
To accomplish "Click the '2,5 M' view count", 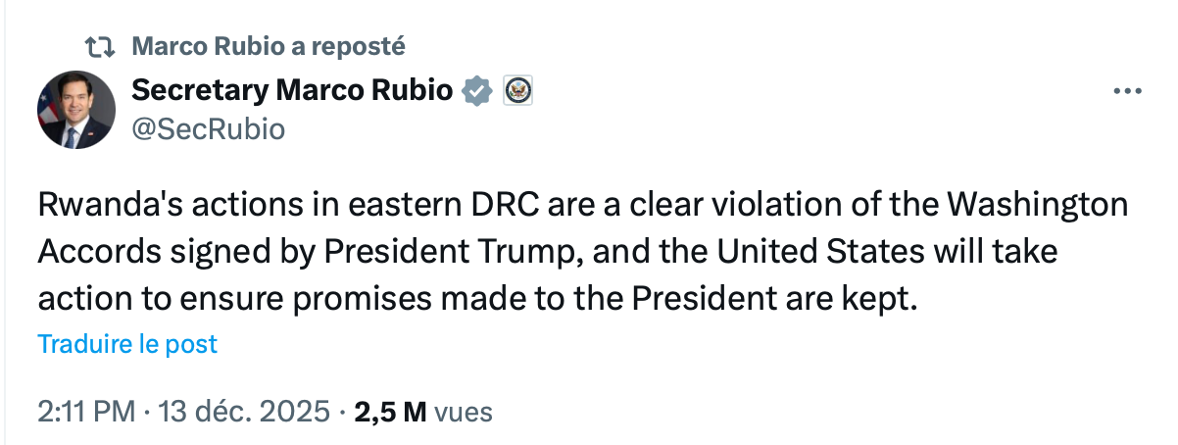I will pos(390,412).
